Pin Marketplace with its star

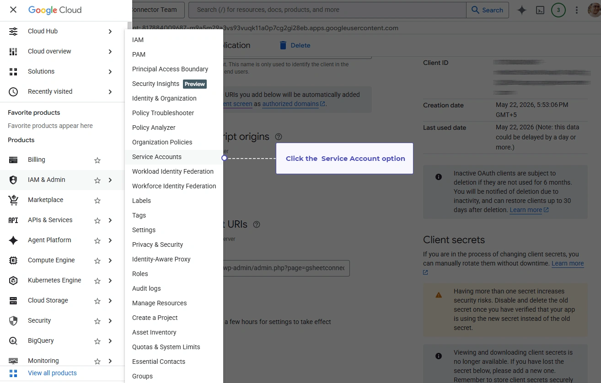pyautogui.click(x=97, y=201)
